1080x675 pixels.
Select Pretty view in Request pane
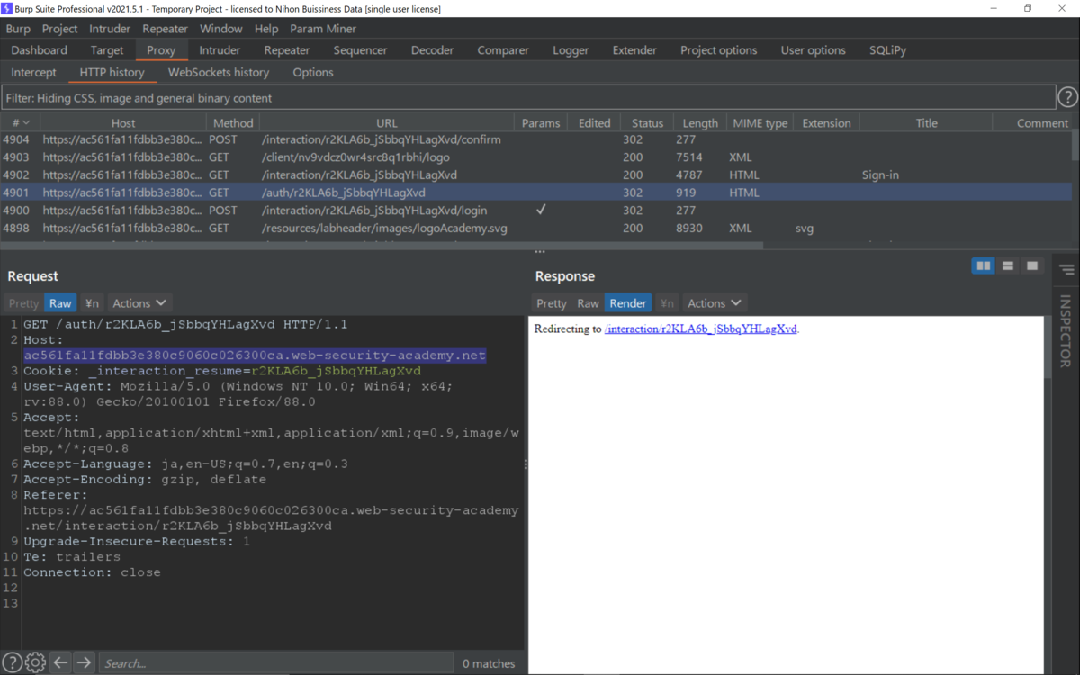[23, 303]
